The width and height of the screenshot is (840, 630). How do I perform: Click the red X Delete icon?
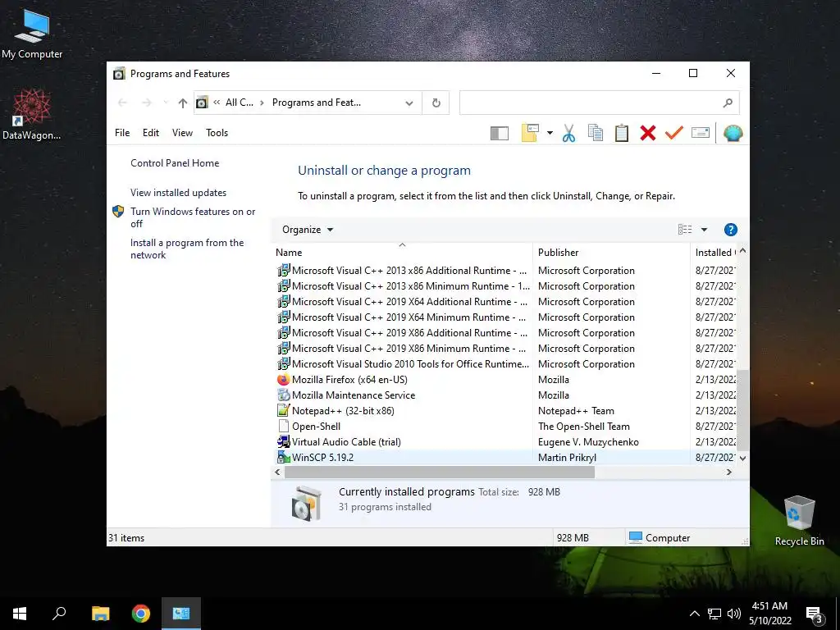tap(648, 133)
